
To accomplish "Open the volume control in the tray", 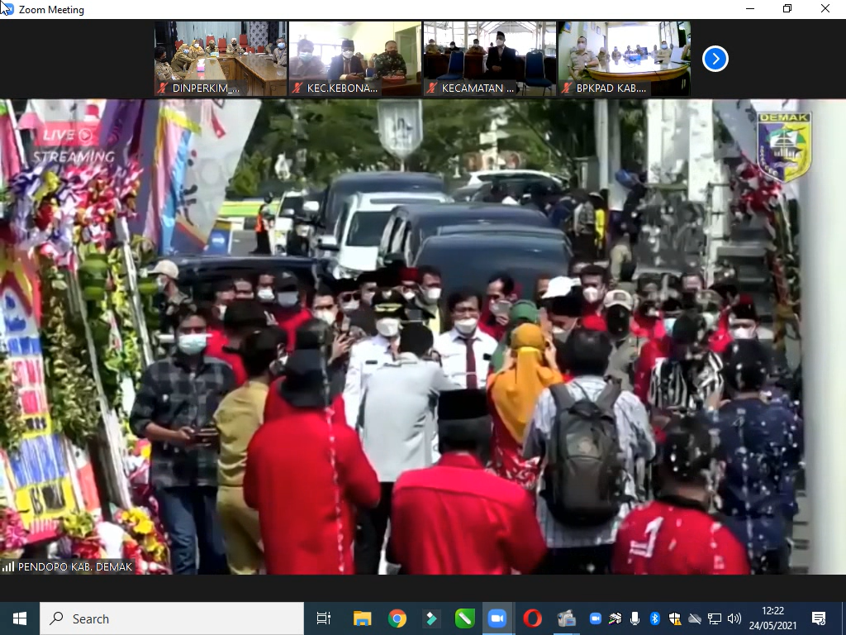I will pyautogui.click(x=734, y=618).
